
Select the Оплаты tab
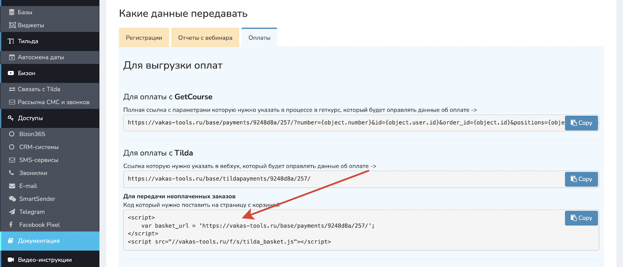click(259, 38)
